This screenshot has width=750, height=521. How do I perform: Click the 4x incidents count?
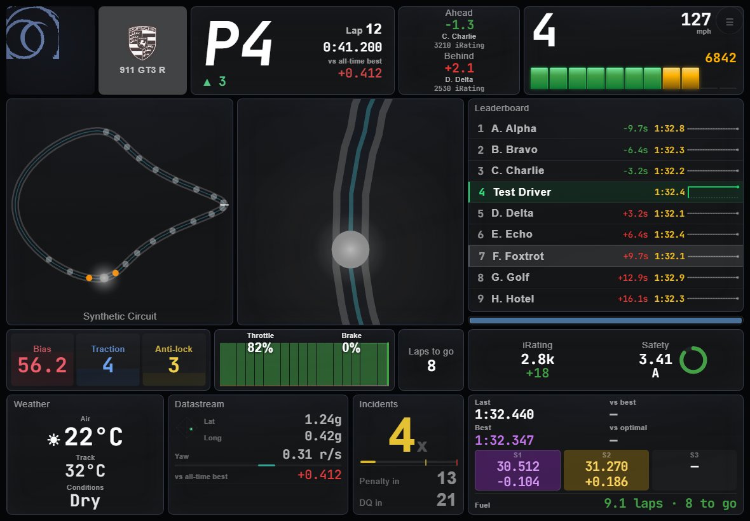point(407,435)
